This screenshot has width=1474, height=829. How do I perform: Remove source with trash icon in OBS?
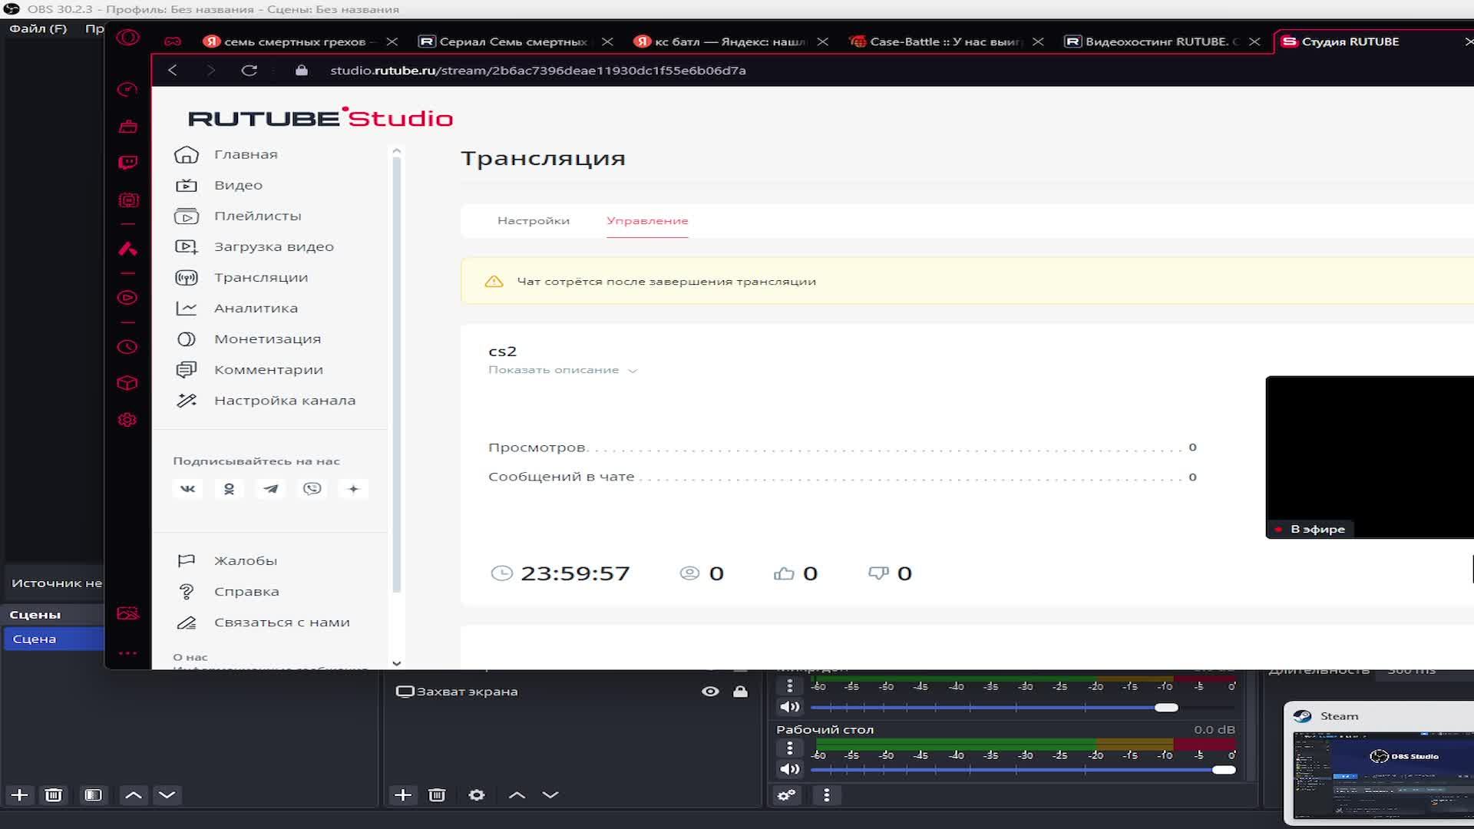point(437,795)
